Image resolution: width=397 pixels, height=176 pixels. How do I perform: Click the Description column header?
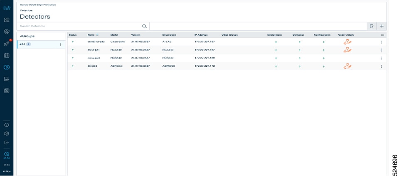click(x=169, y=35)
